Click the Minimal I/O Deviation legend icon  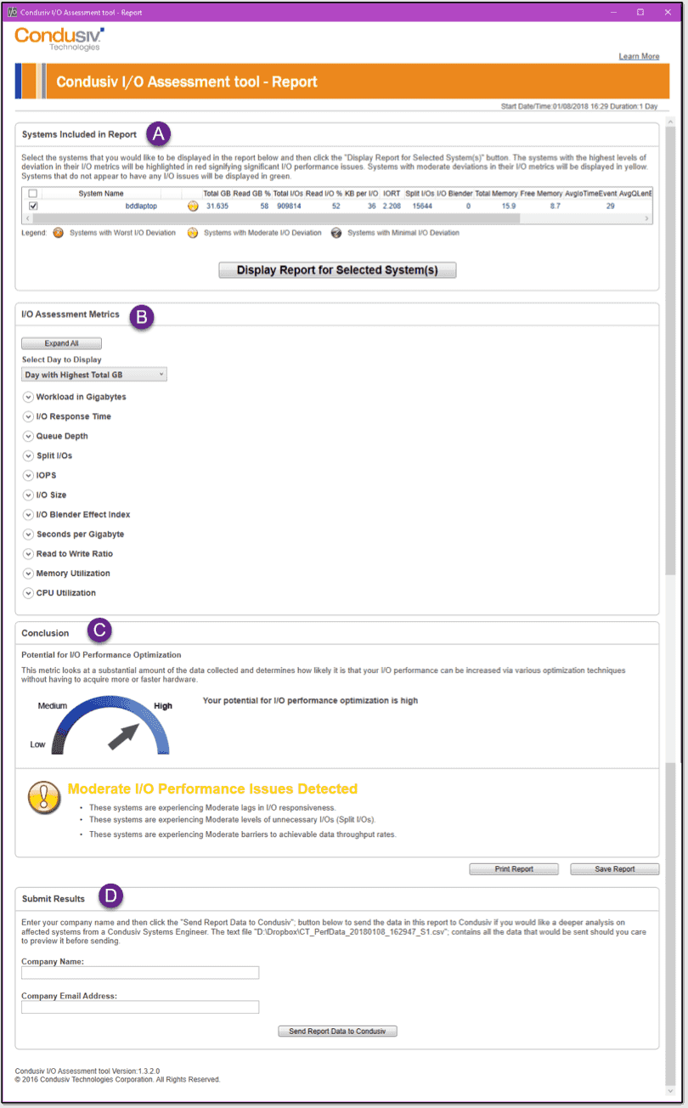click(336, 232)
